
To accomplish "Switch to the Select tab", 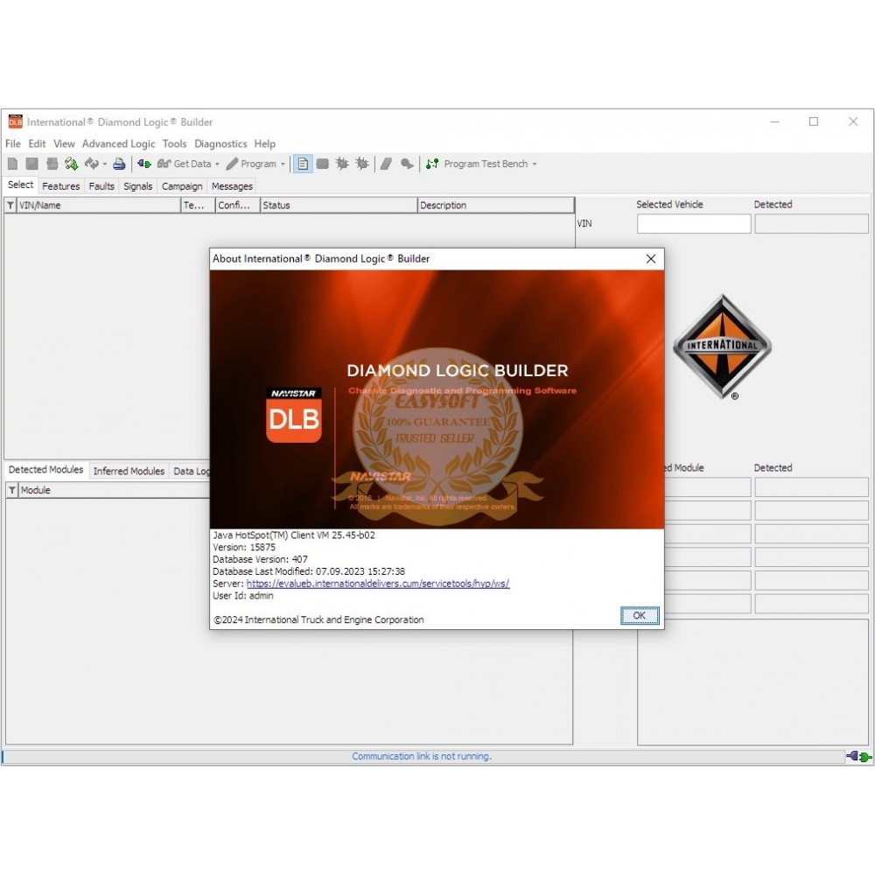I will [21, 185].
